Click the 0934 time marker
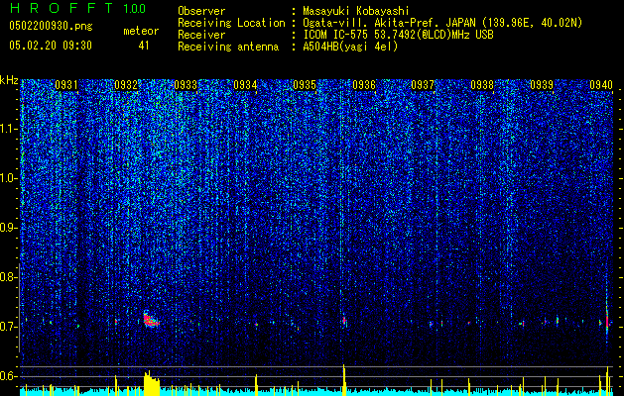624x396 pixels. 245,85
